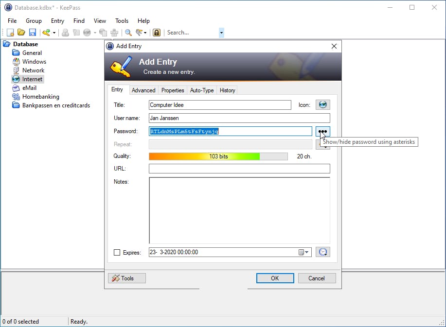Click the User name field
Image resolution: width=446 pixels, height=327 pixels.
pyautogui.click(x=239, y=118)
